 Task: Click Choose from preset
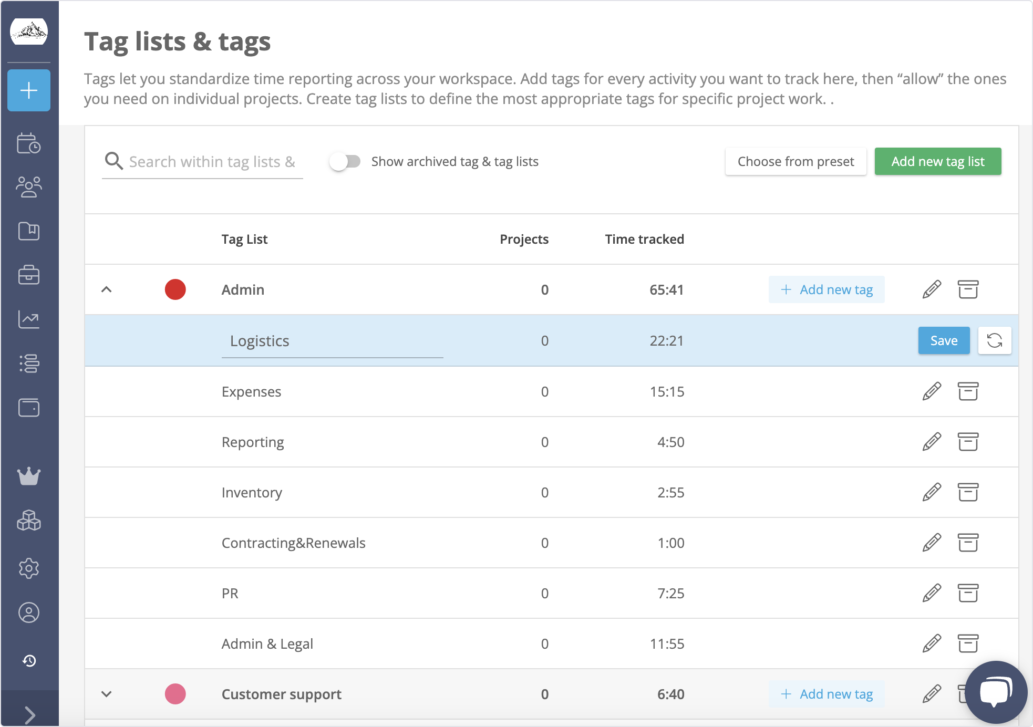click(796, 161)
